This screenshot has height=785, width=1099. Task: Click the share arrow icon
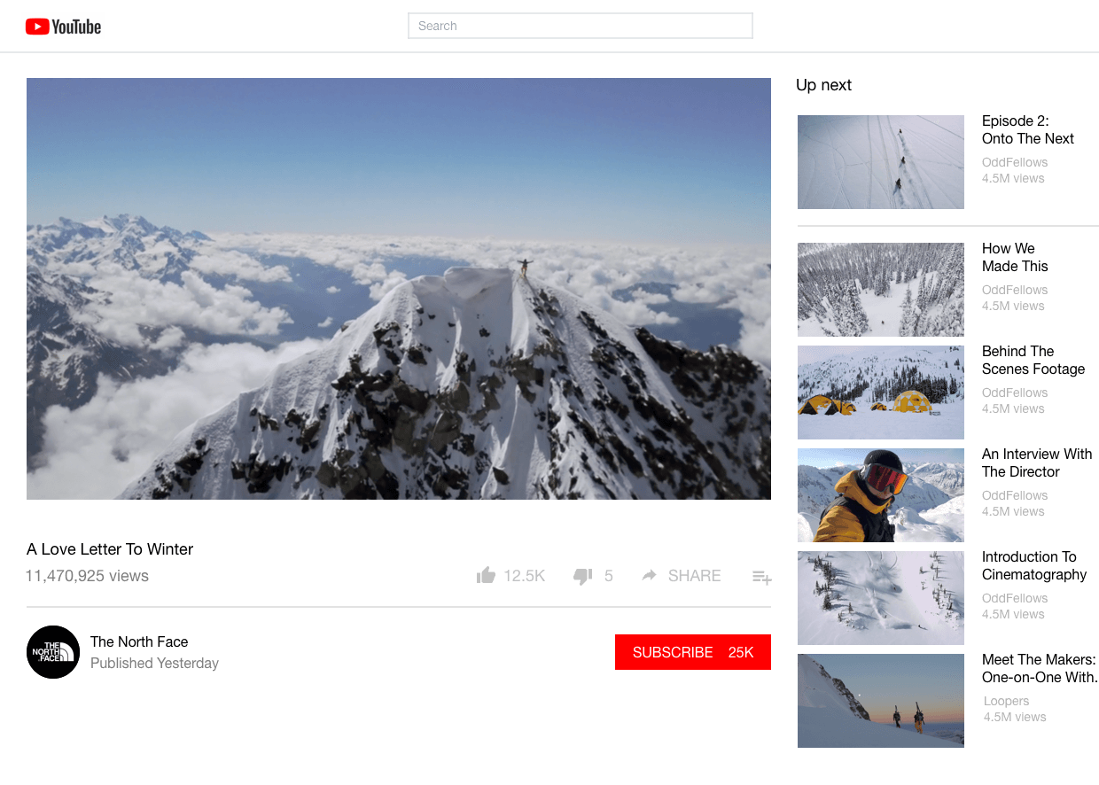pyautogui.click(x=649, y=576)
